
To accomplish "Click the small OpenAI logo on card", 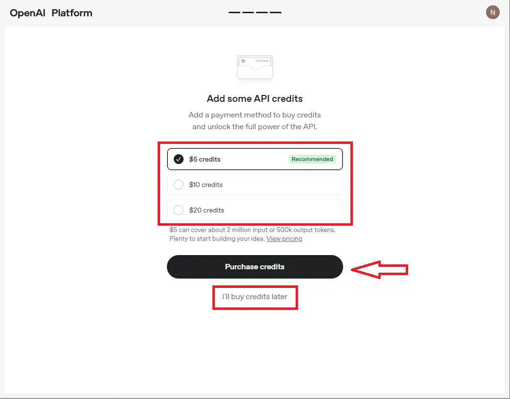I will 243,61.
